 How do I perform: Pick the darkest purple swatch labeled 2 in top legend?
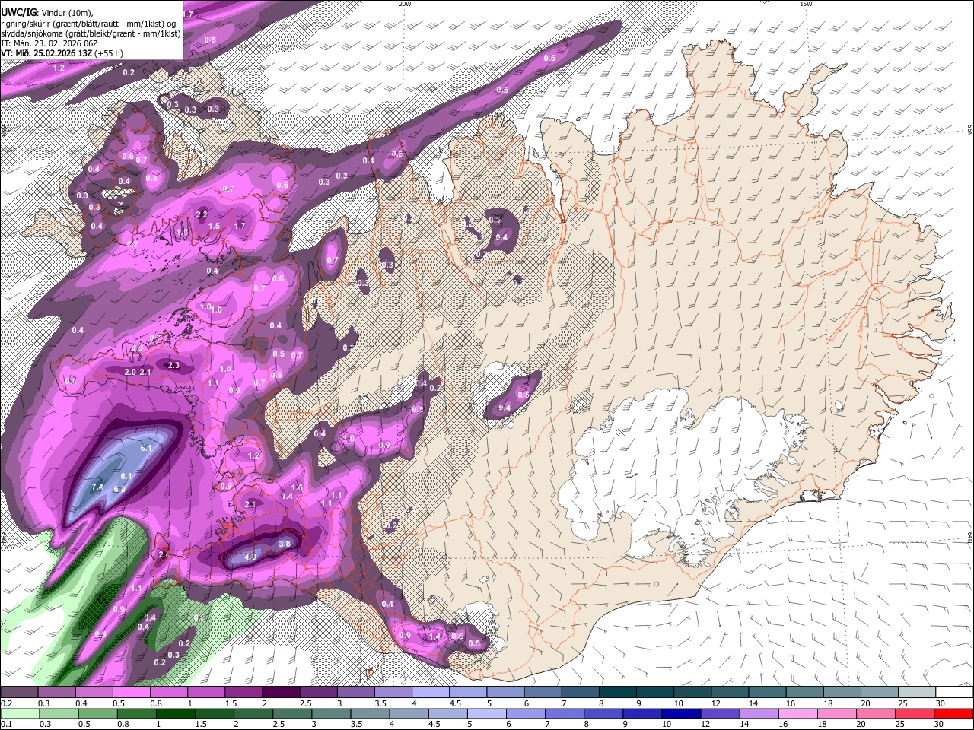point(280,692)
